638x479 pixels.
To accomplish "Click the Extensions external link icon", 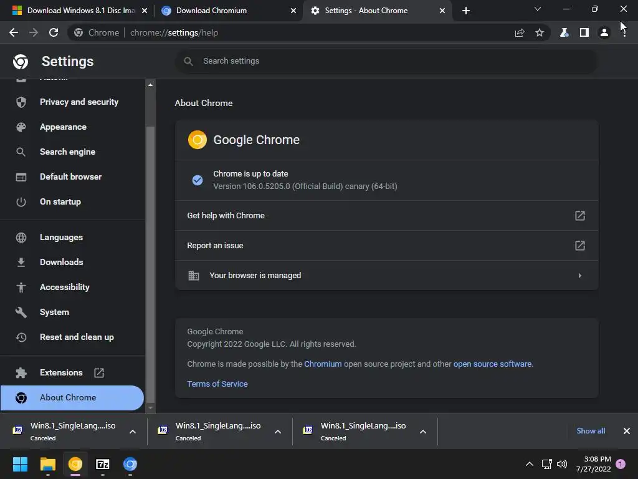I will click(x=99, y=373).
